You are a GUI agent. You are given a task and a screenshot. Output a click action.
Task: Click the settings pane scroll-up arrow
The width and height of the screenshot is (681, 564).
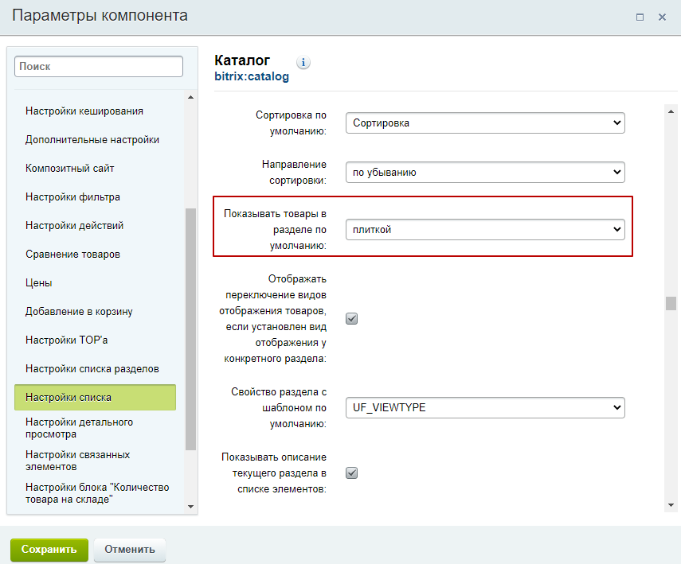pyautogui.click(x=671, y=111)
